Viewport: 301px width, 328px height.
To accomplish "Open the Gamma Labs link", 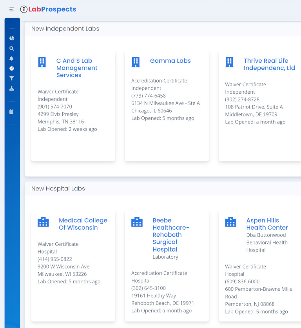I will point(170,61).
